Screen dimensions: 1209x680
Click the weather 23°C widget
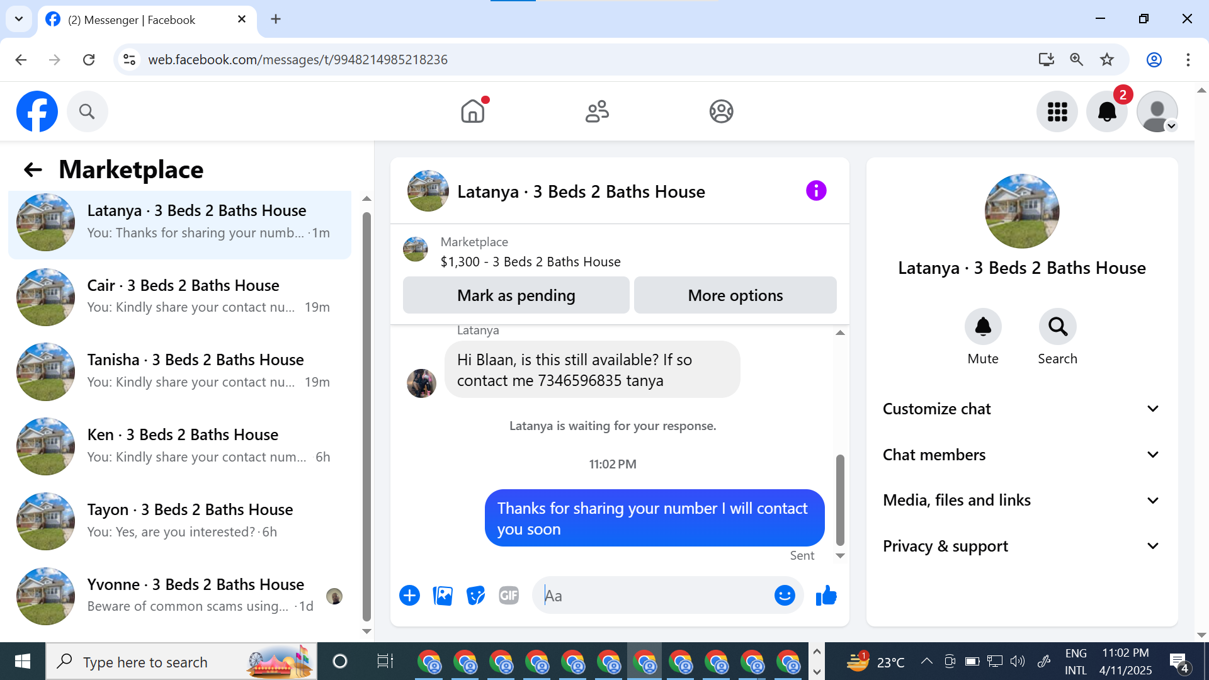point(875,661)
